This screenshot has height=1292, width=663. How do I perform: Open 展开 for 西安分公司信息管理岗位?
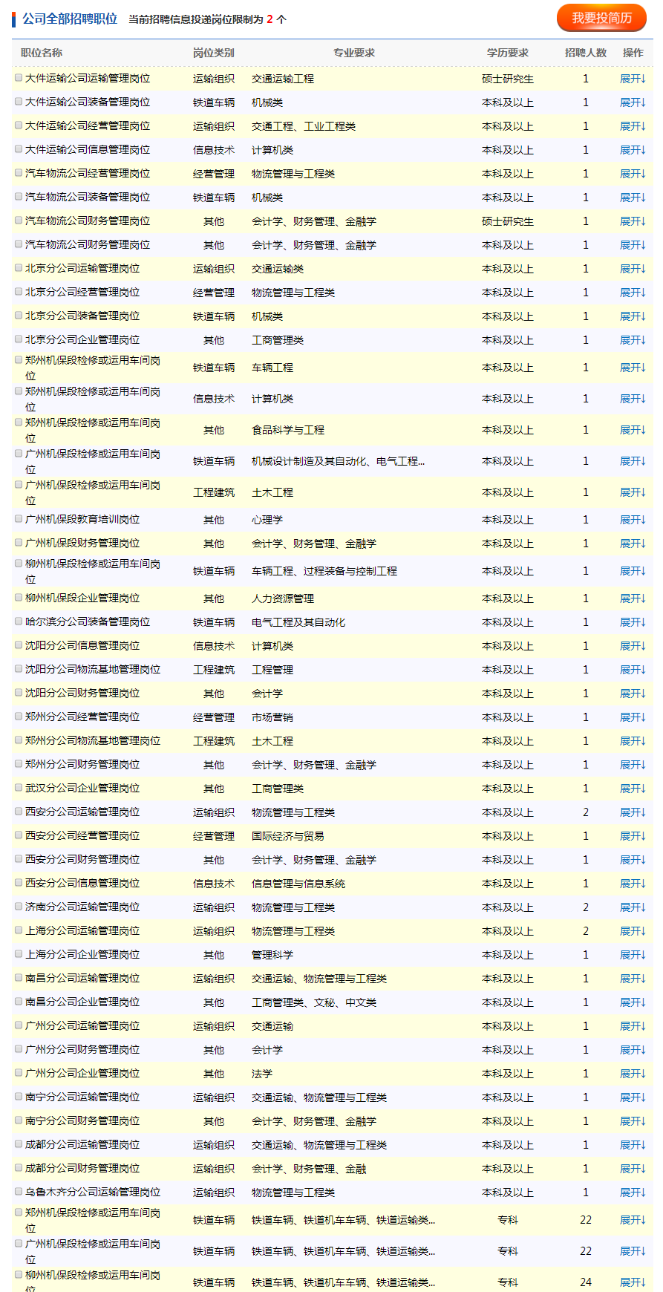point(633,884)
